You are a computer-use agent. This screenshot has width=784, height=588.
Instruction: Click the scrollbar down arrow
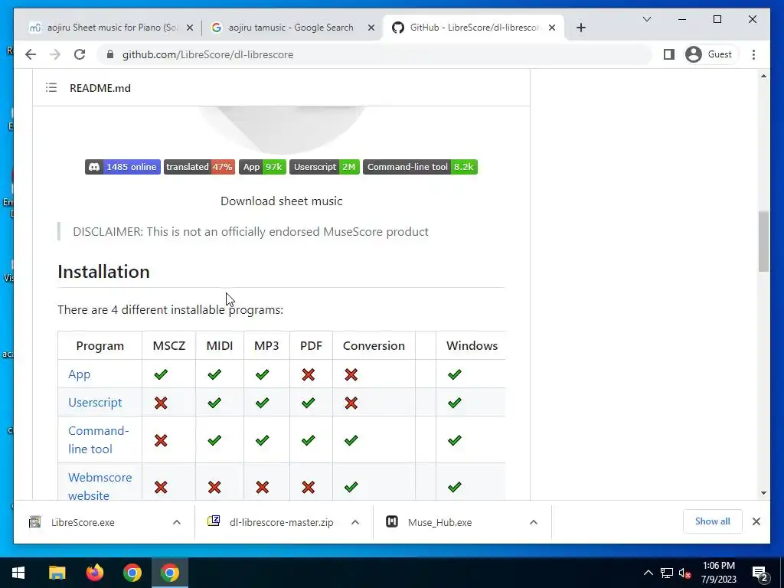click(763, 493)
